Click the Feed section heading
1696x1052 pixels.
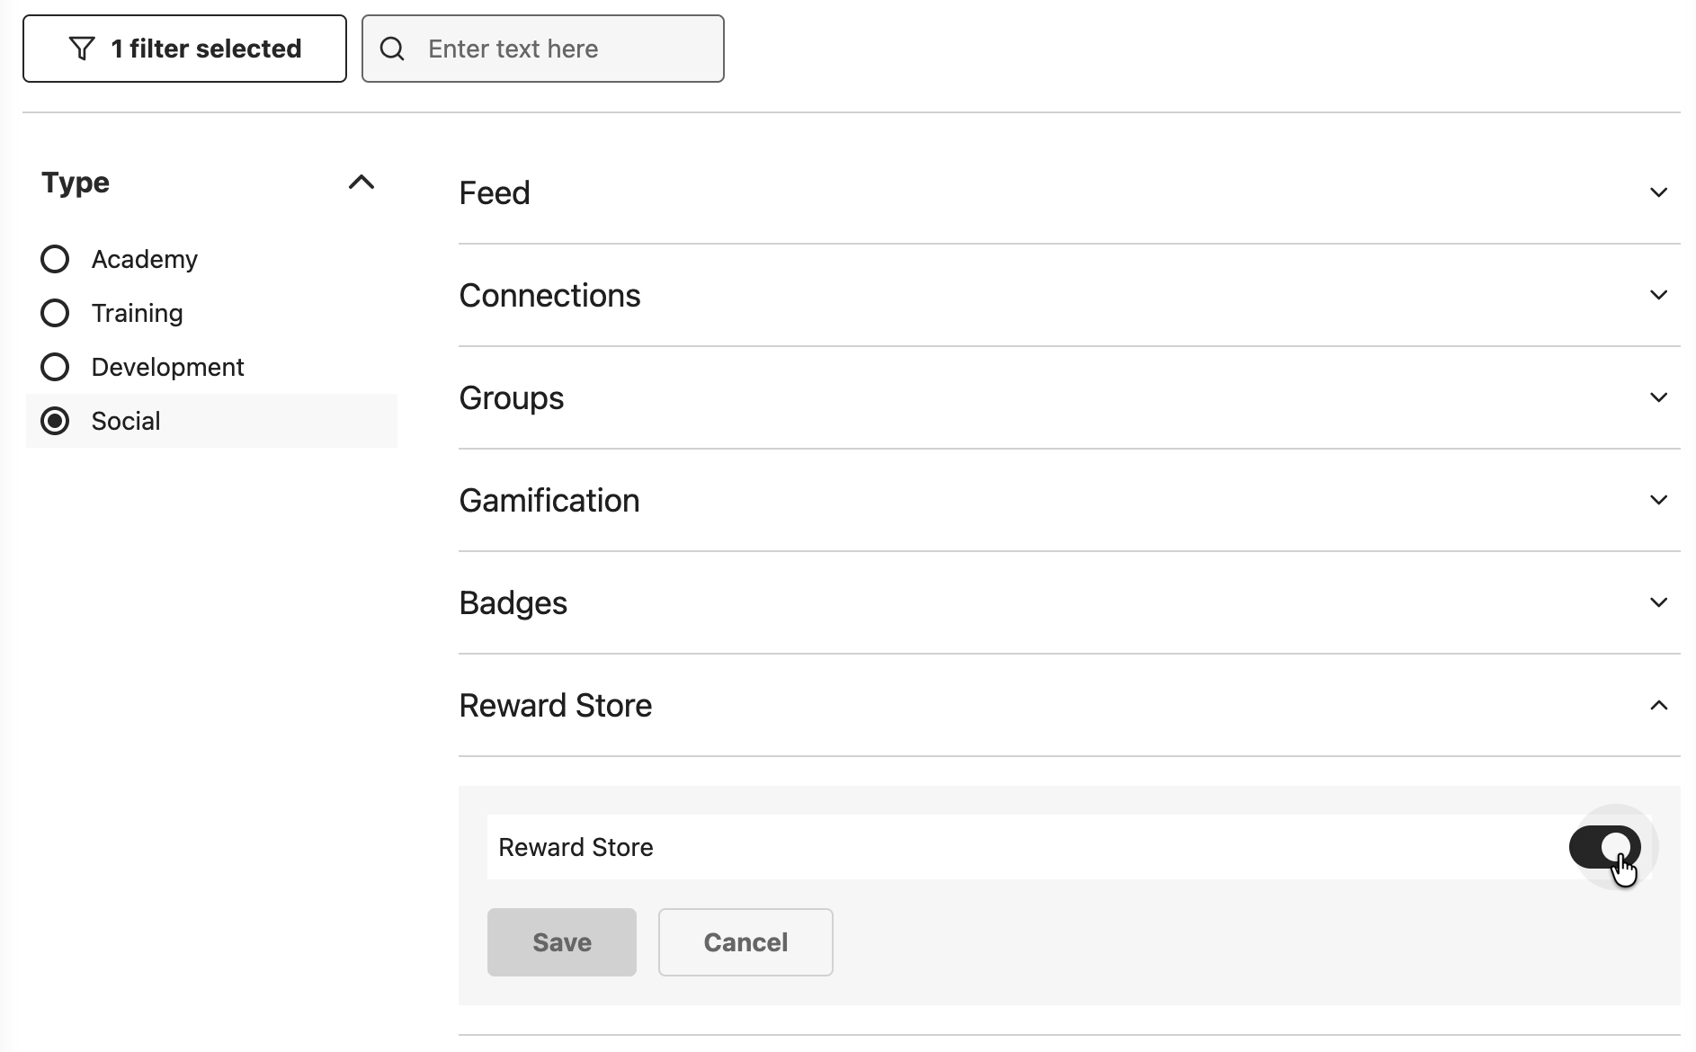pos(495,192)
